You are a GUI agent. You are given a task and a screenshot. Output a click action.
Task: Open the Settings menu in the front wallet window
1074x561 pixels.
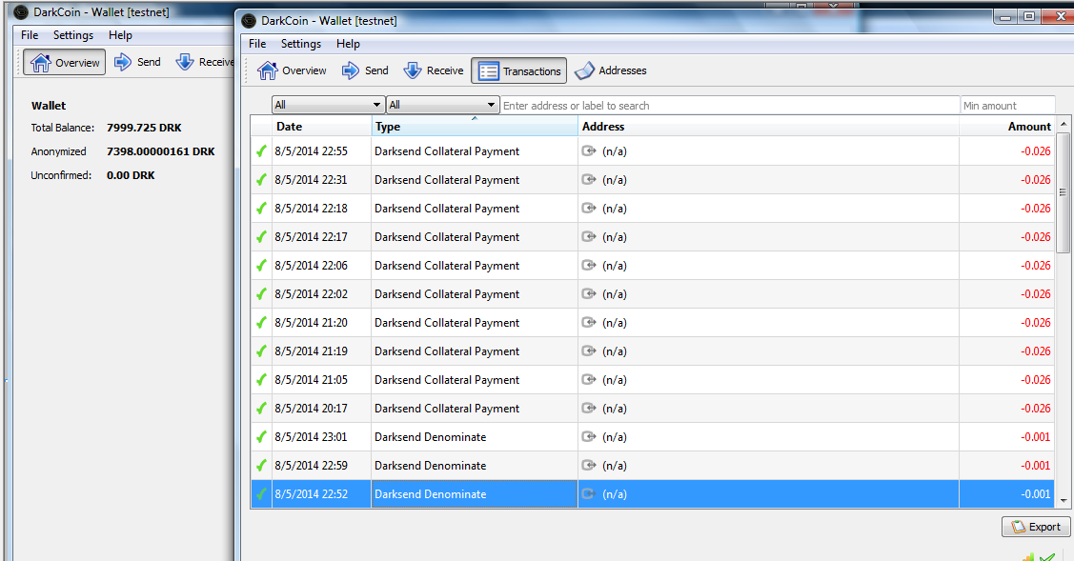coord(301,44)
